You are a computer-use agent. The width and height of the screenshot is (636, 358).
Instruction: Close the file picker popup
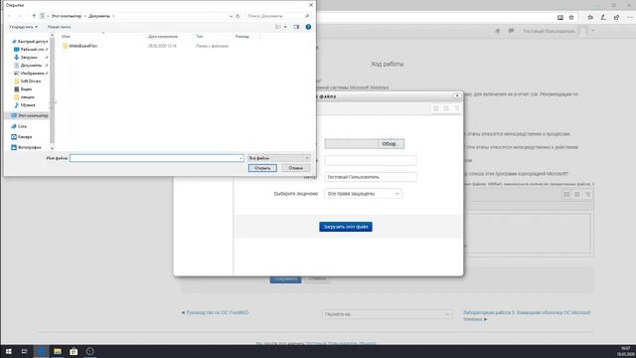point(457,95)
